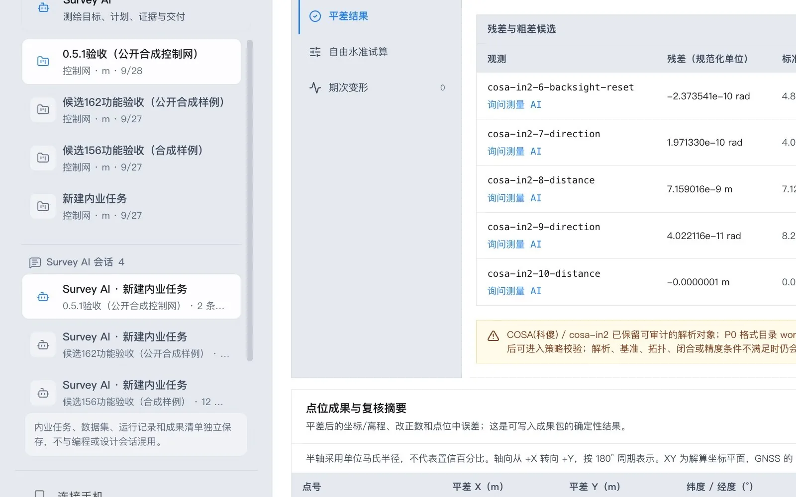The width and height of the screenshot is (796, 497).
Task: Click the Survey AI robot icon at top
Action: [x=43, y=7]
